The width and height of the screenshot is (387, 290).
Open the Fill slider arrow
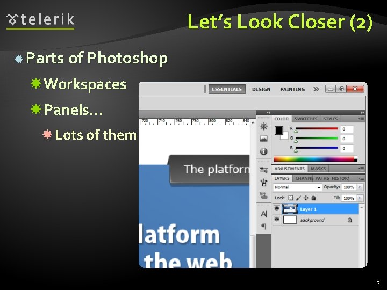(x=360, y=198)
